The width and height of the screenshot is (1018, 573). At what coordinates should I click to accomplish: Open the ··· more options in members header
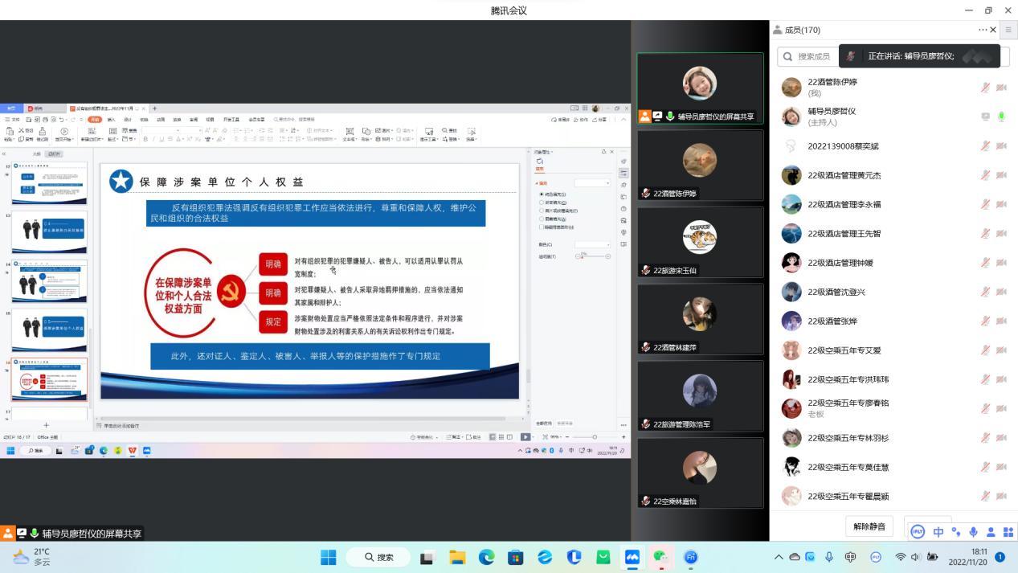click(982, 30)
